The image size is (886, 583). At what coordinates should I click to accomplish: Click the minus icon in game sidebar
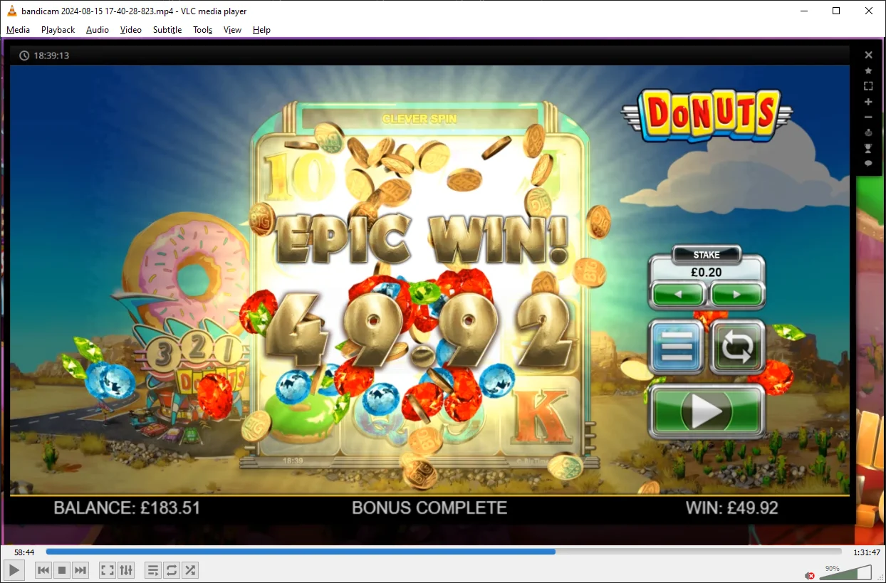[x=868, y=117]
